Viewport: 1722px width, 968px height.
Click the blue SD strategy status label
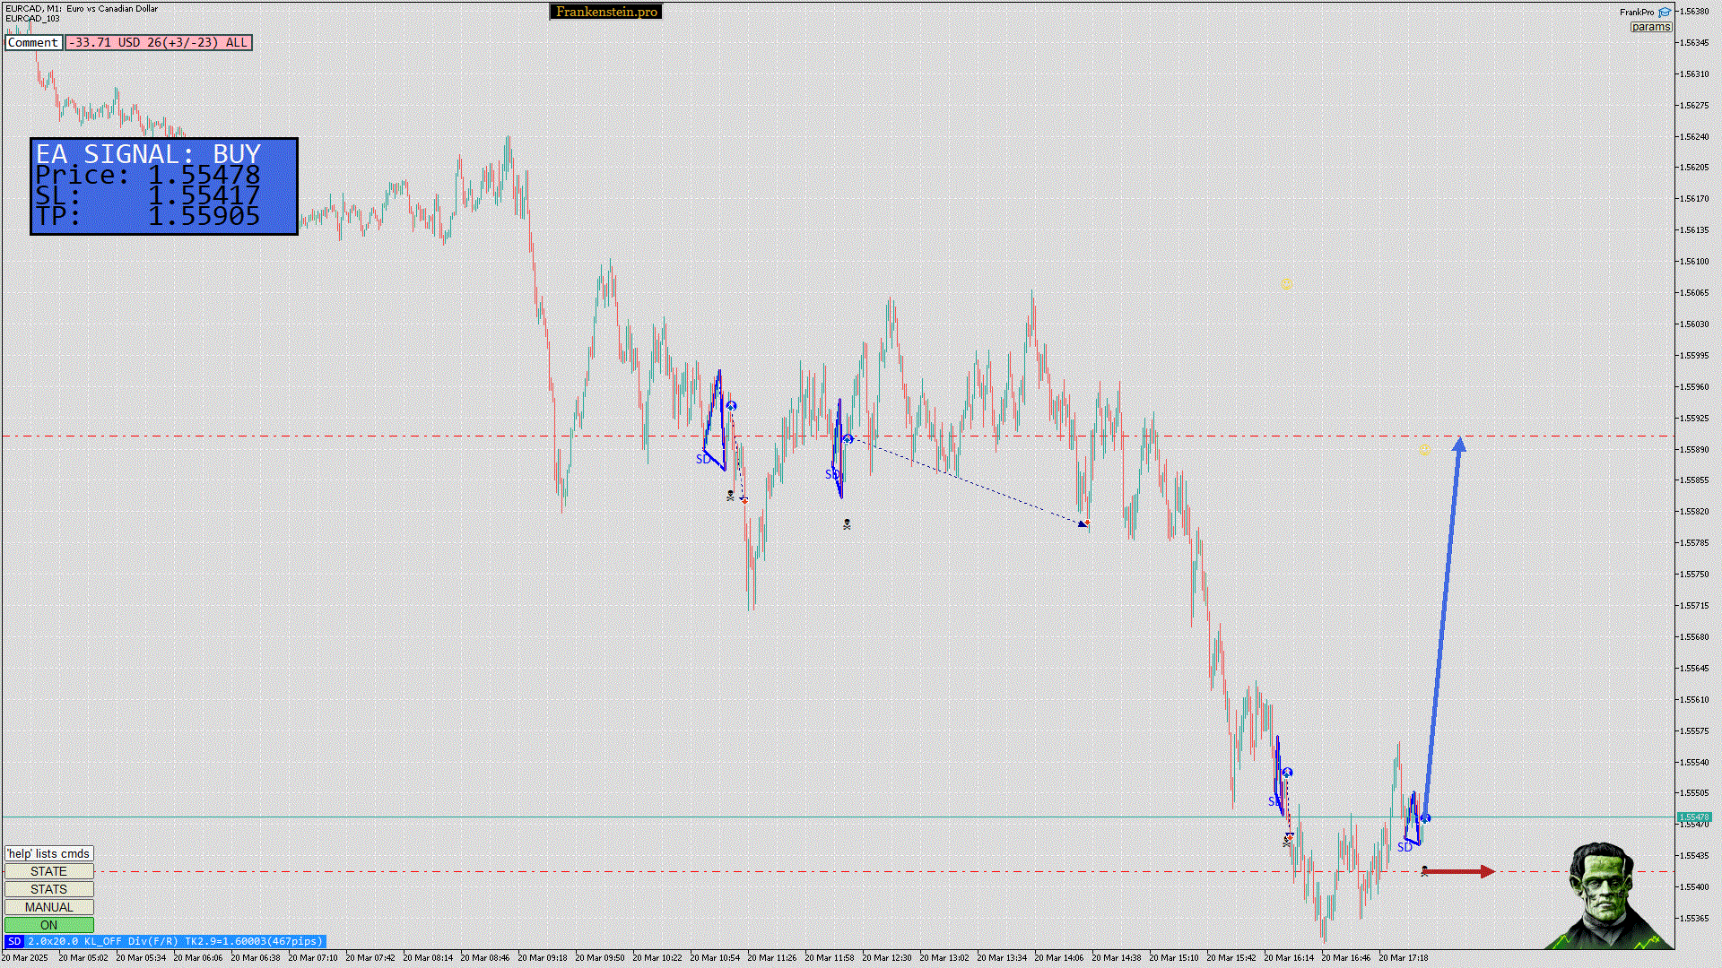tap(165, 941)
